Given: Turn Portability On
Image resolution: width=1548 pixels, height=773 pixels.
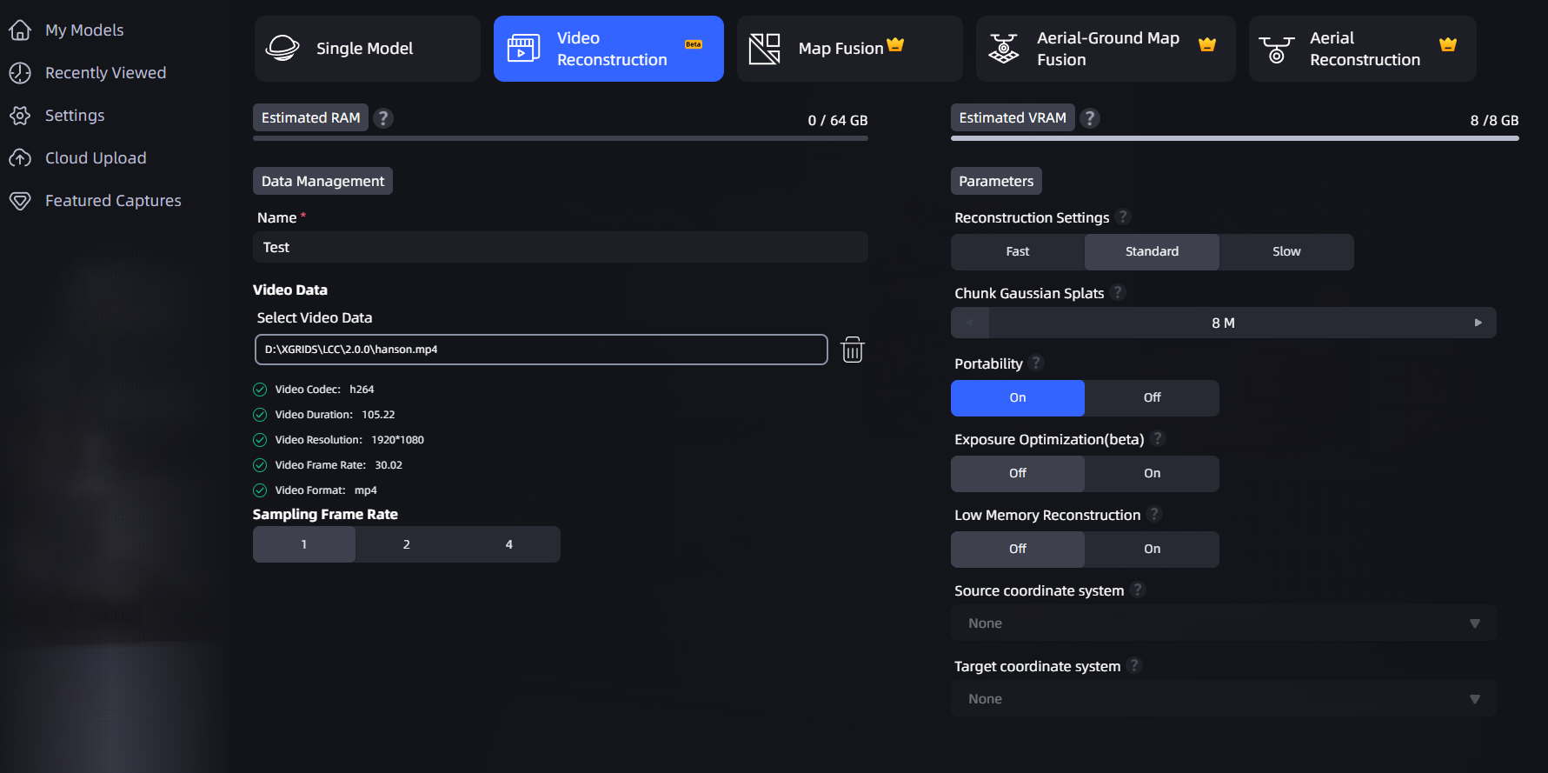Looking at the screenshot, I should coord(1018,398).
